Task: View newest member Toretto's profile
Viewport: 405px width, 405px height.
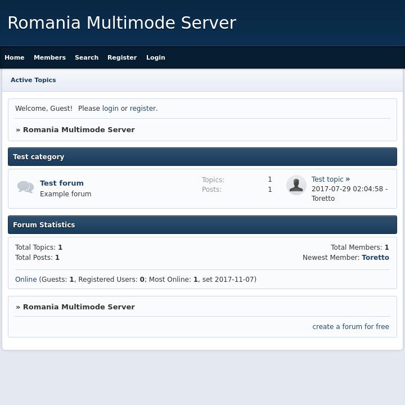Action: coord(375,258)
